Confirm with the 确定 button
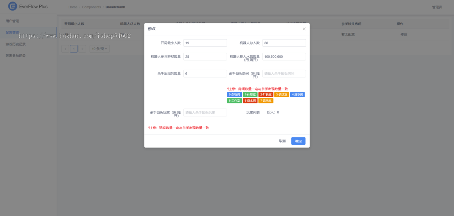454x216 pixels. point(298,141)
